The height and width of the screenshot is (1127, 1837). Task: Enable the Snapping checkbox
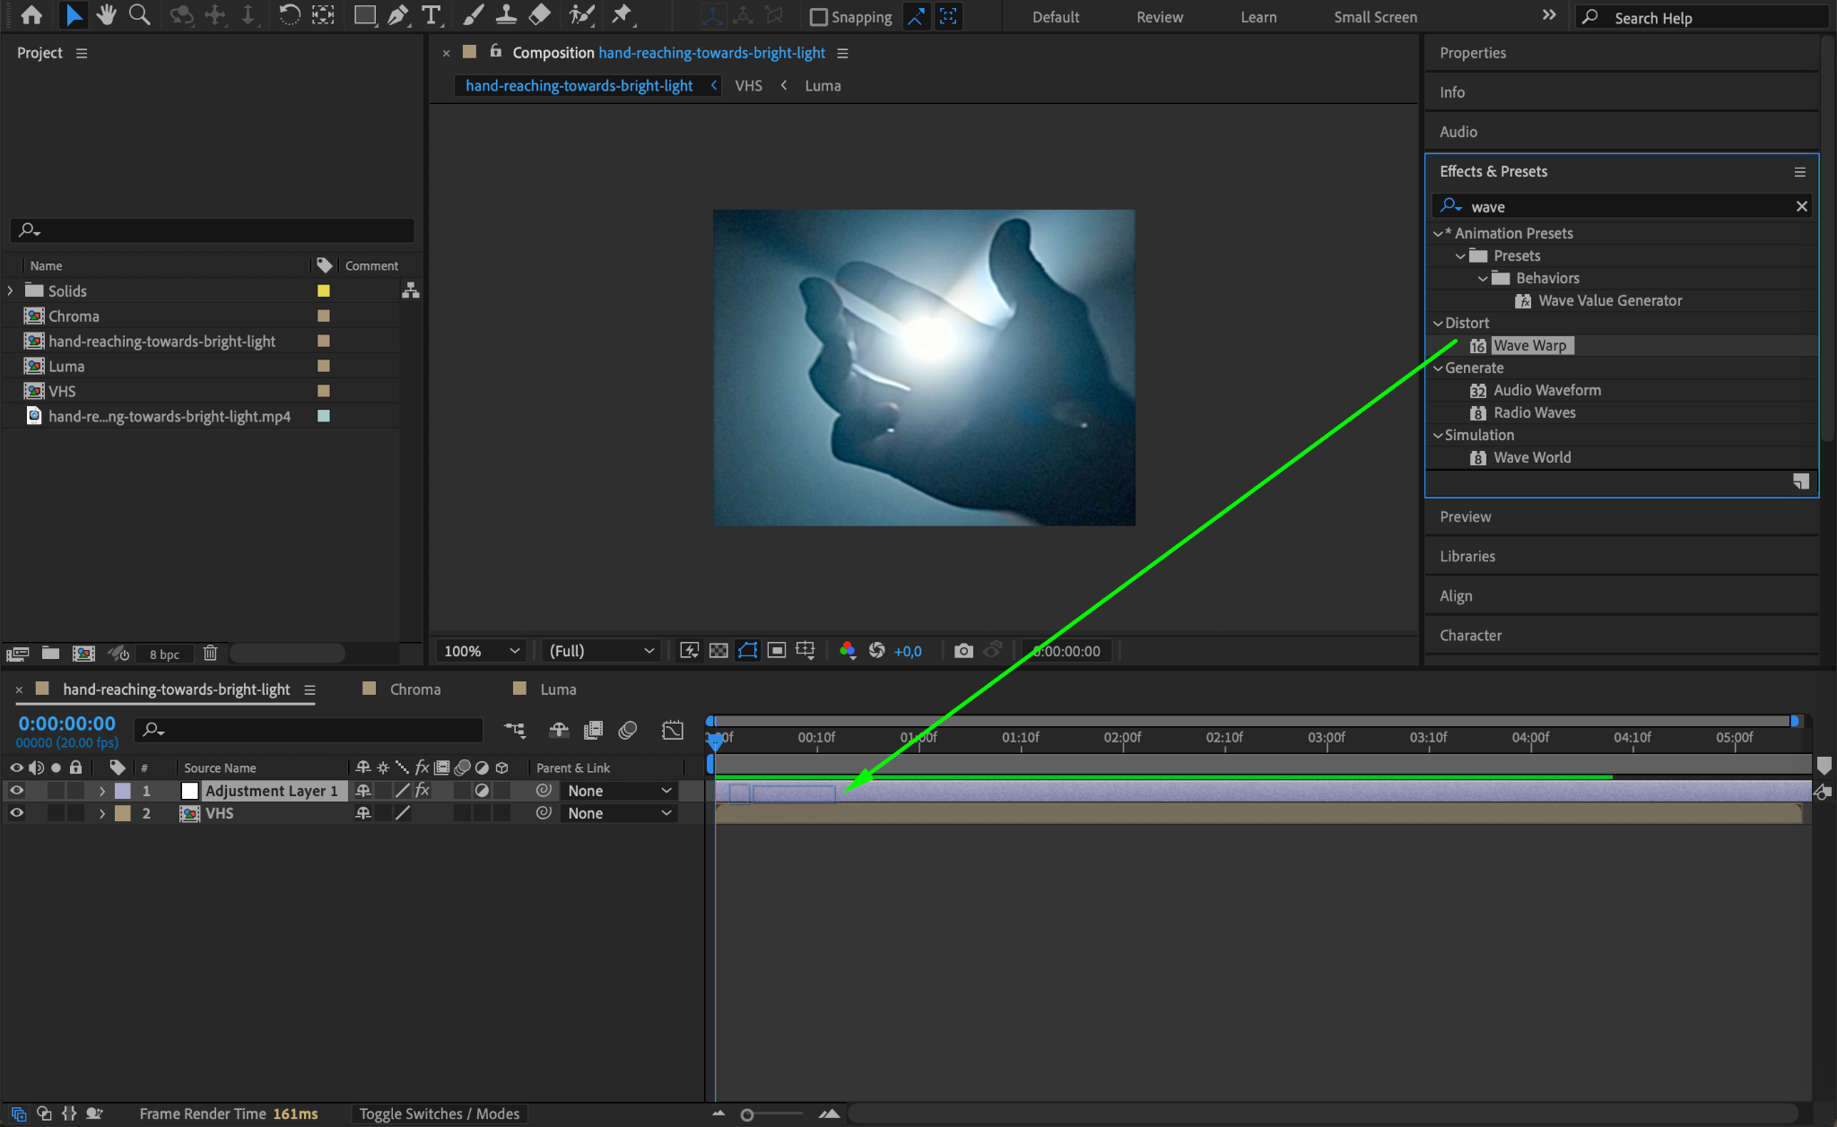tap(819, 17)
